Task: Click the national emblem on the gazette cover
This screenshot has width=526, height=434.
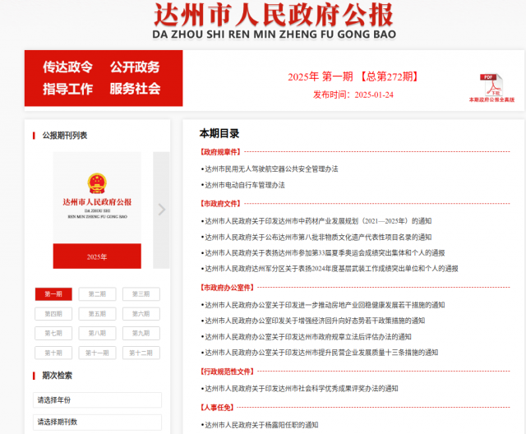Action: 97,182
